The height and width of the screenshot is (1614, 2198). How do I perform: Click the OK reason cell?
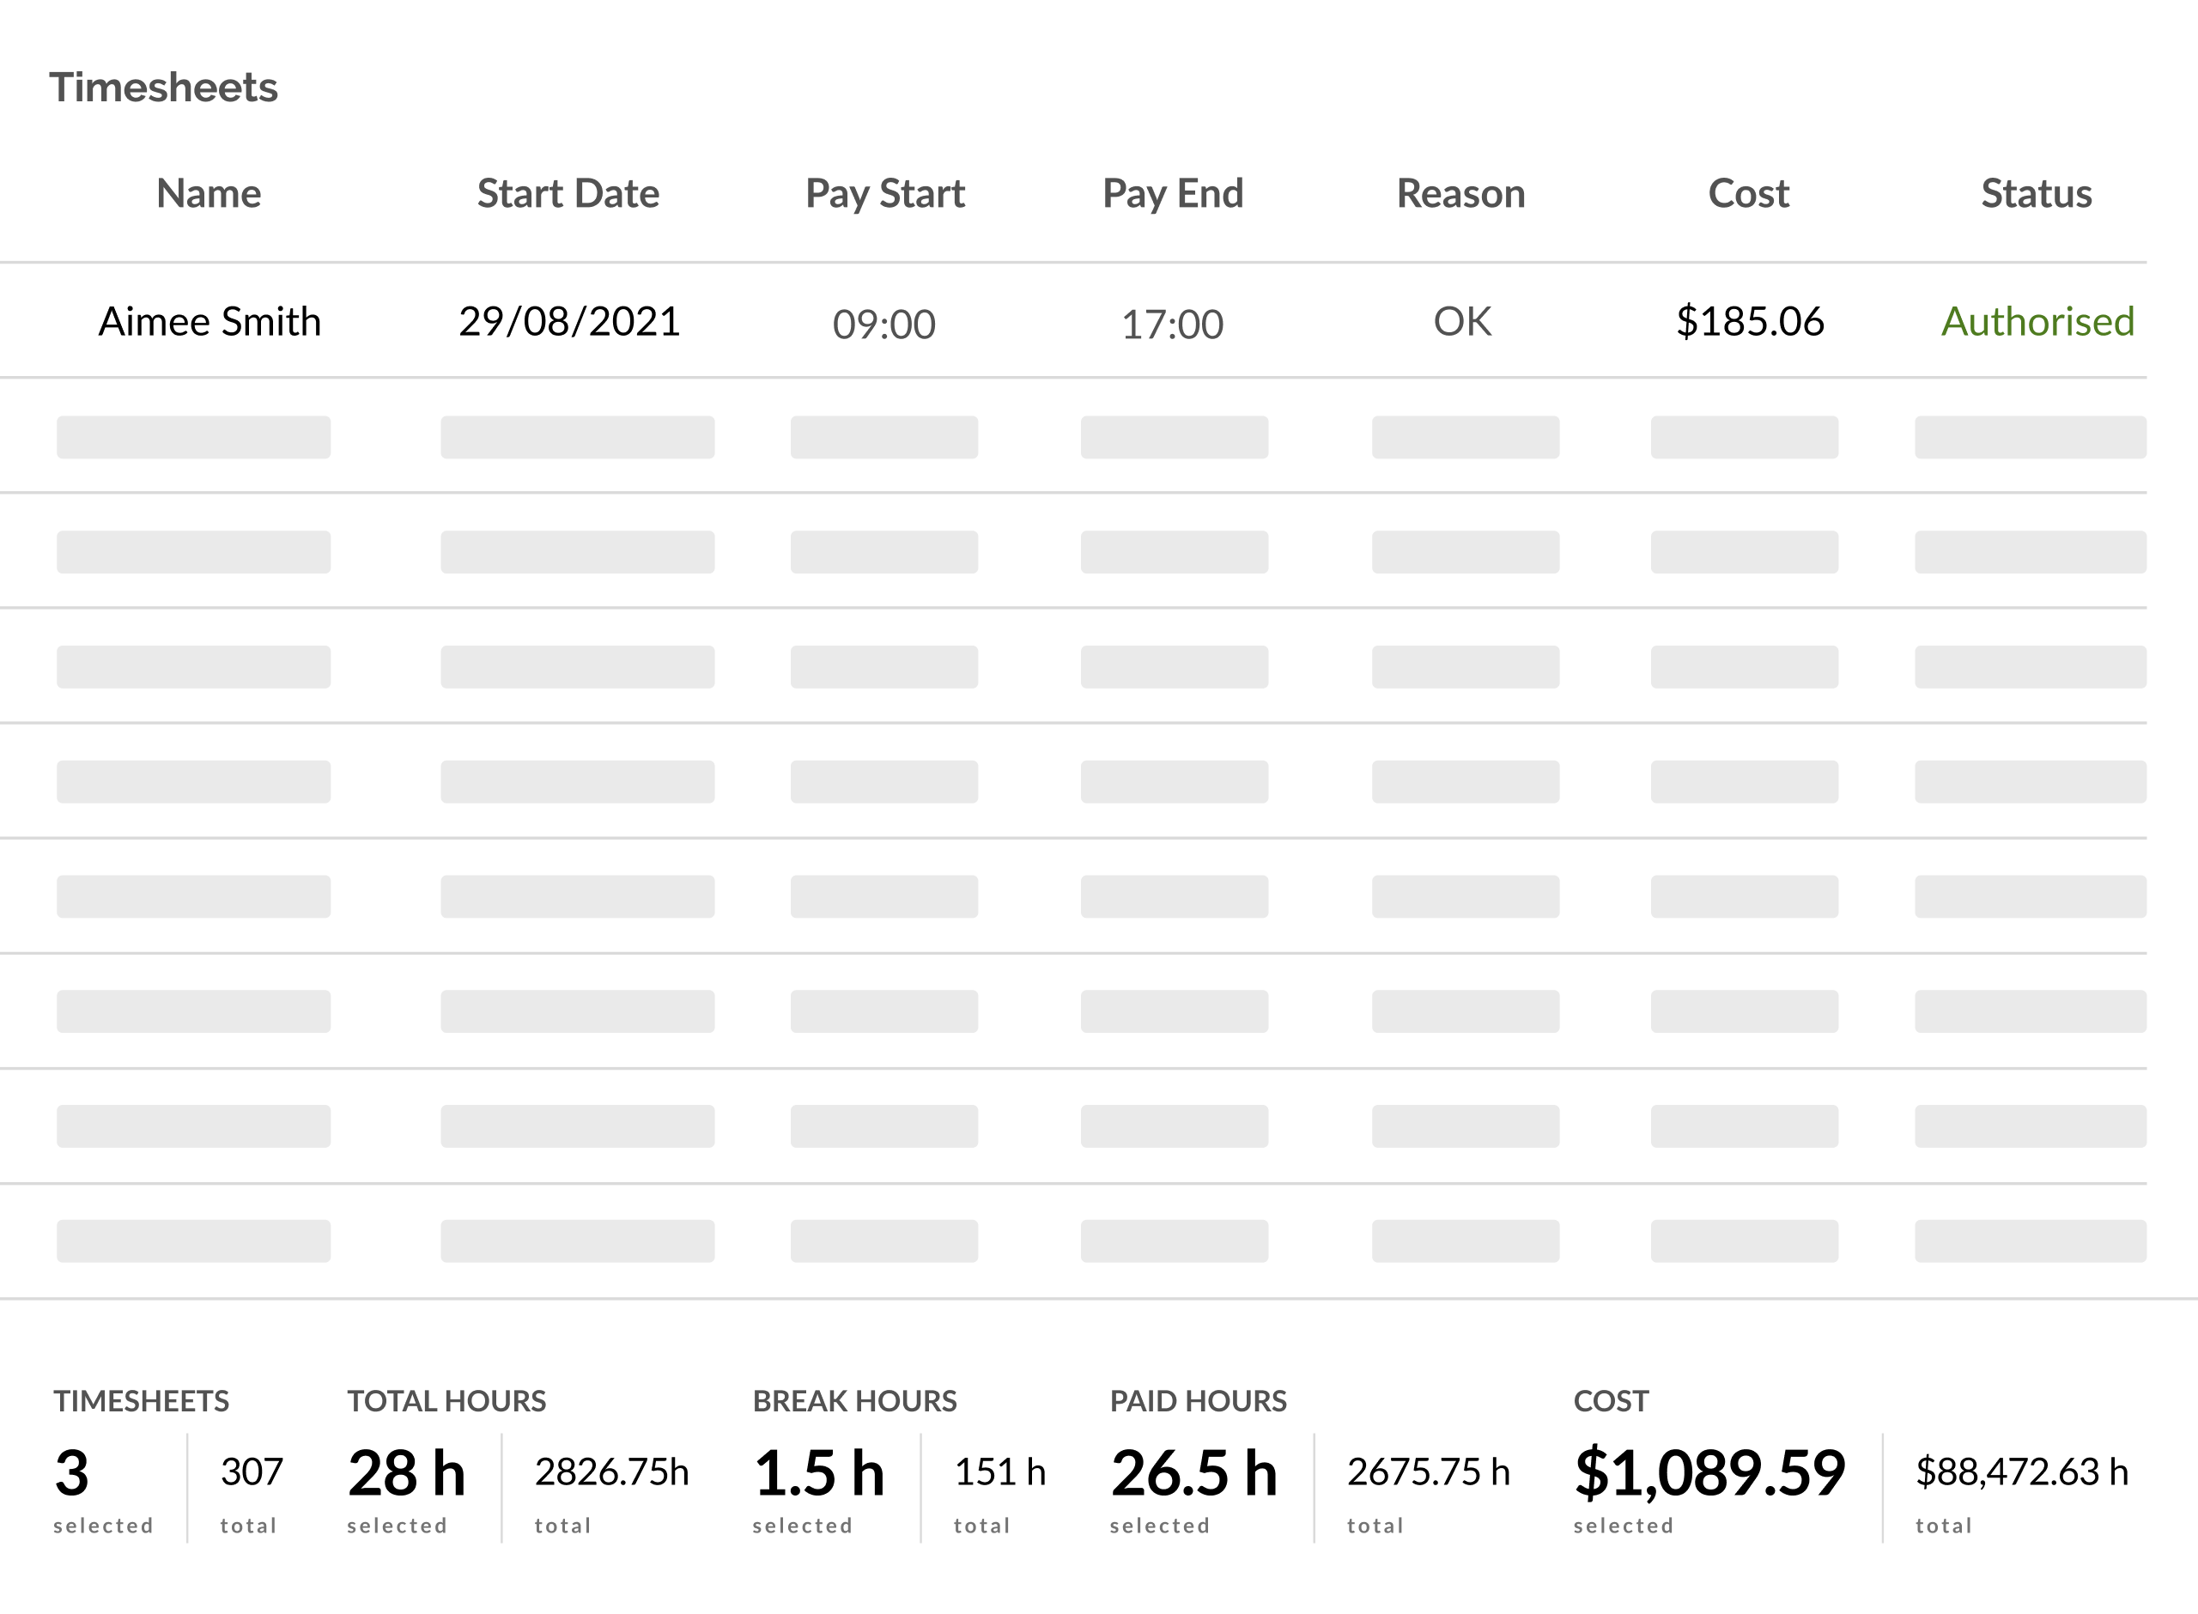(1461, 321)
